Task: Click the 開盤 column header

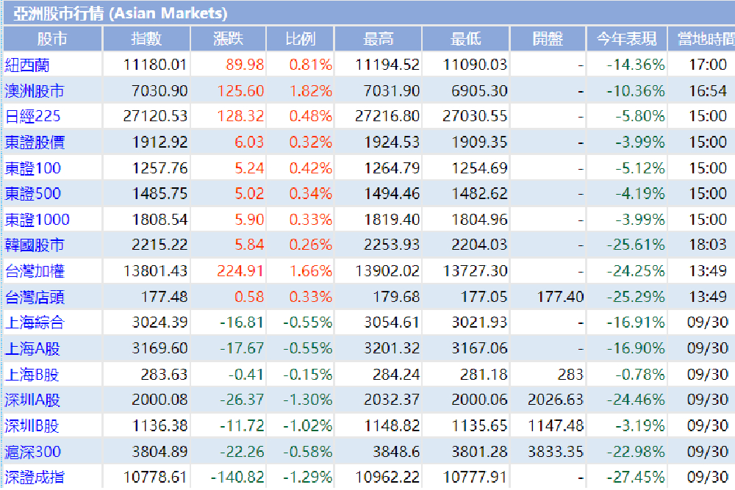Action: click(x=548, y=38)
